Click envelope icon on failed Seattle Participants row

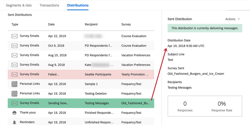tap(14, 74)
